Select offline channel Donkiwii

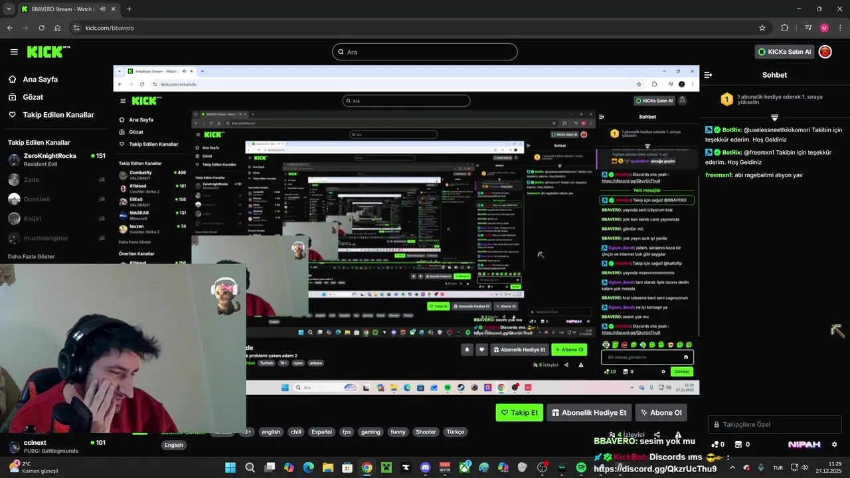[56, 199]
